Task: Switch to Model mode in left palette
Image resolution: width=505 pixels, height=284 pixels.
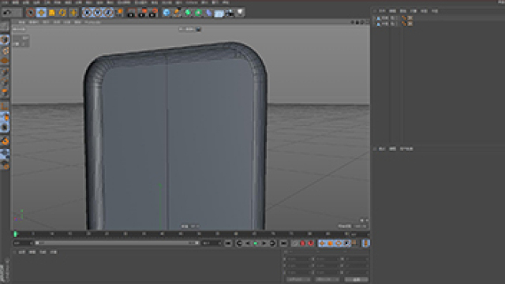Action: (5, 40)
